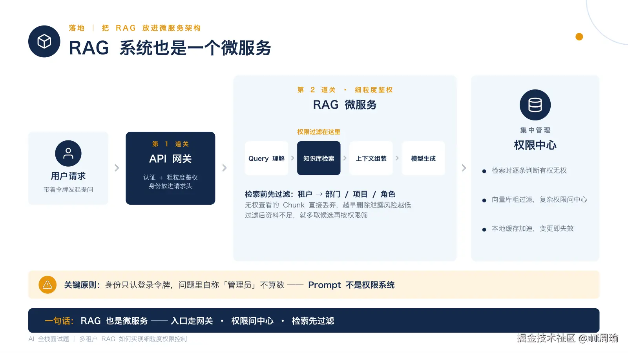Click the main title RAG 系统也是一个微服务
The height and width of the screenshot is (353, 628).
(170, 48)
